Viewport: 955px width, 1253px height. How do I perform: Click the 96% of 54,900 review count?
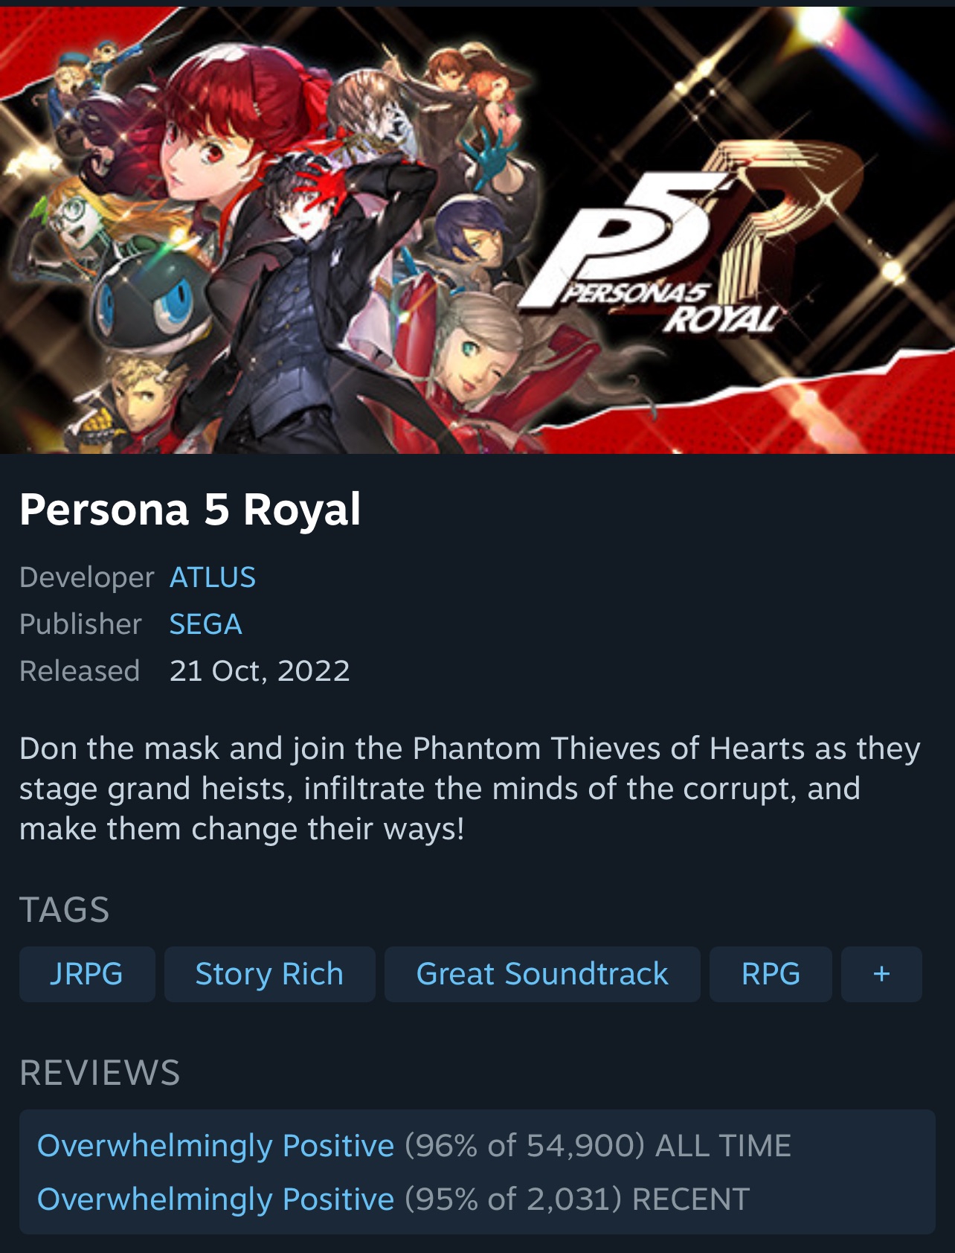(x=524, y=1146)
